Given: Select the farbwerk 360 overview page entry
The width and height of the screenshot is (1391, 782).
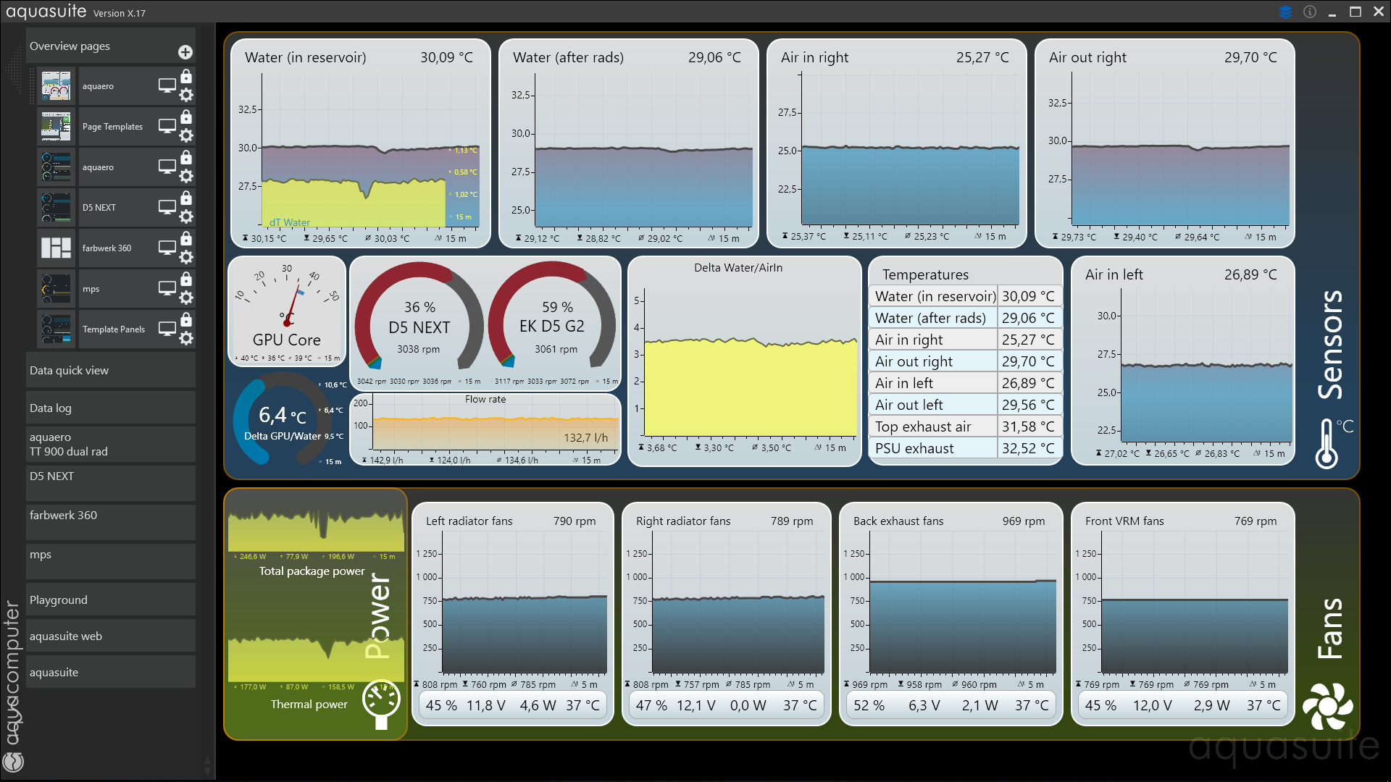Looking at the screenshot, I should coord(106,248).
